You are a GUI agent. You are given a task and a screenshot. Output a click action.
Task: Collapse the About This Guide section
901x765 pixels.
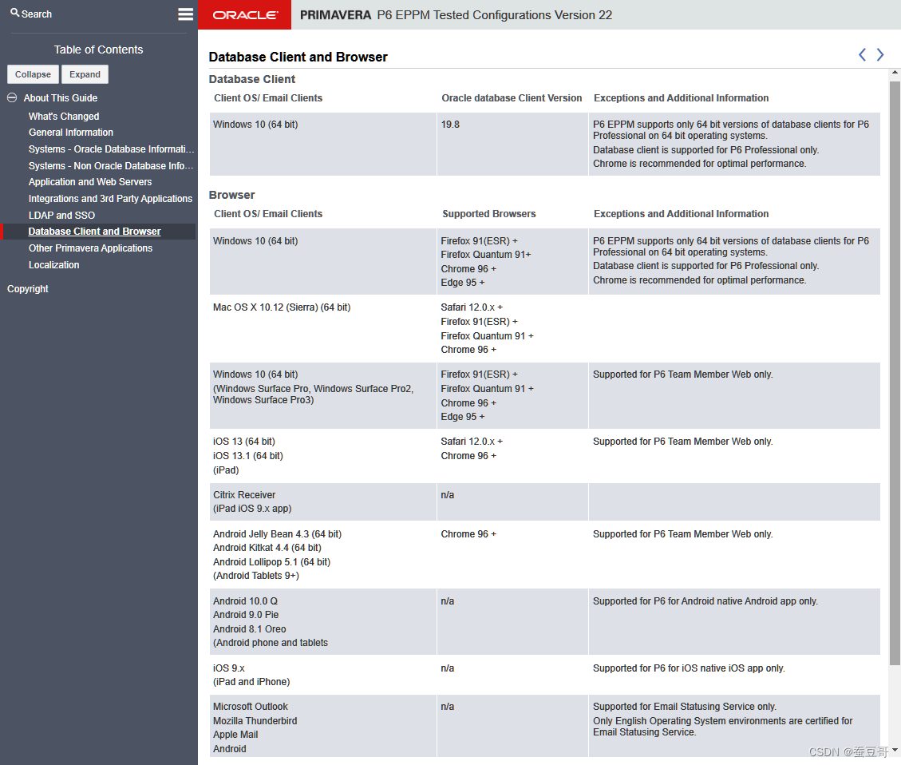point(11,97)
